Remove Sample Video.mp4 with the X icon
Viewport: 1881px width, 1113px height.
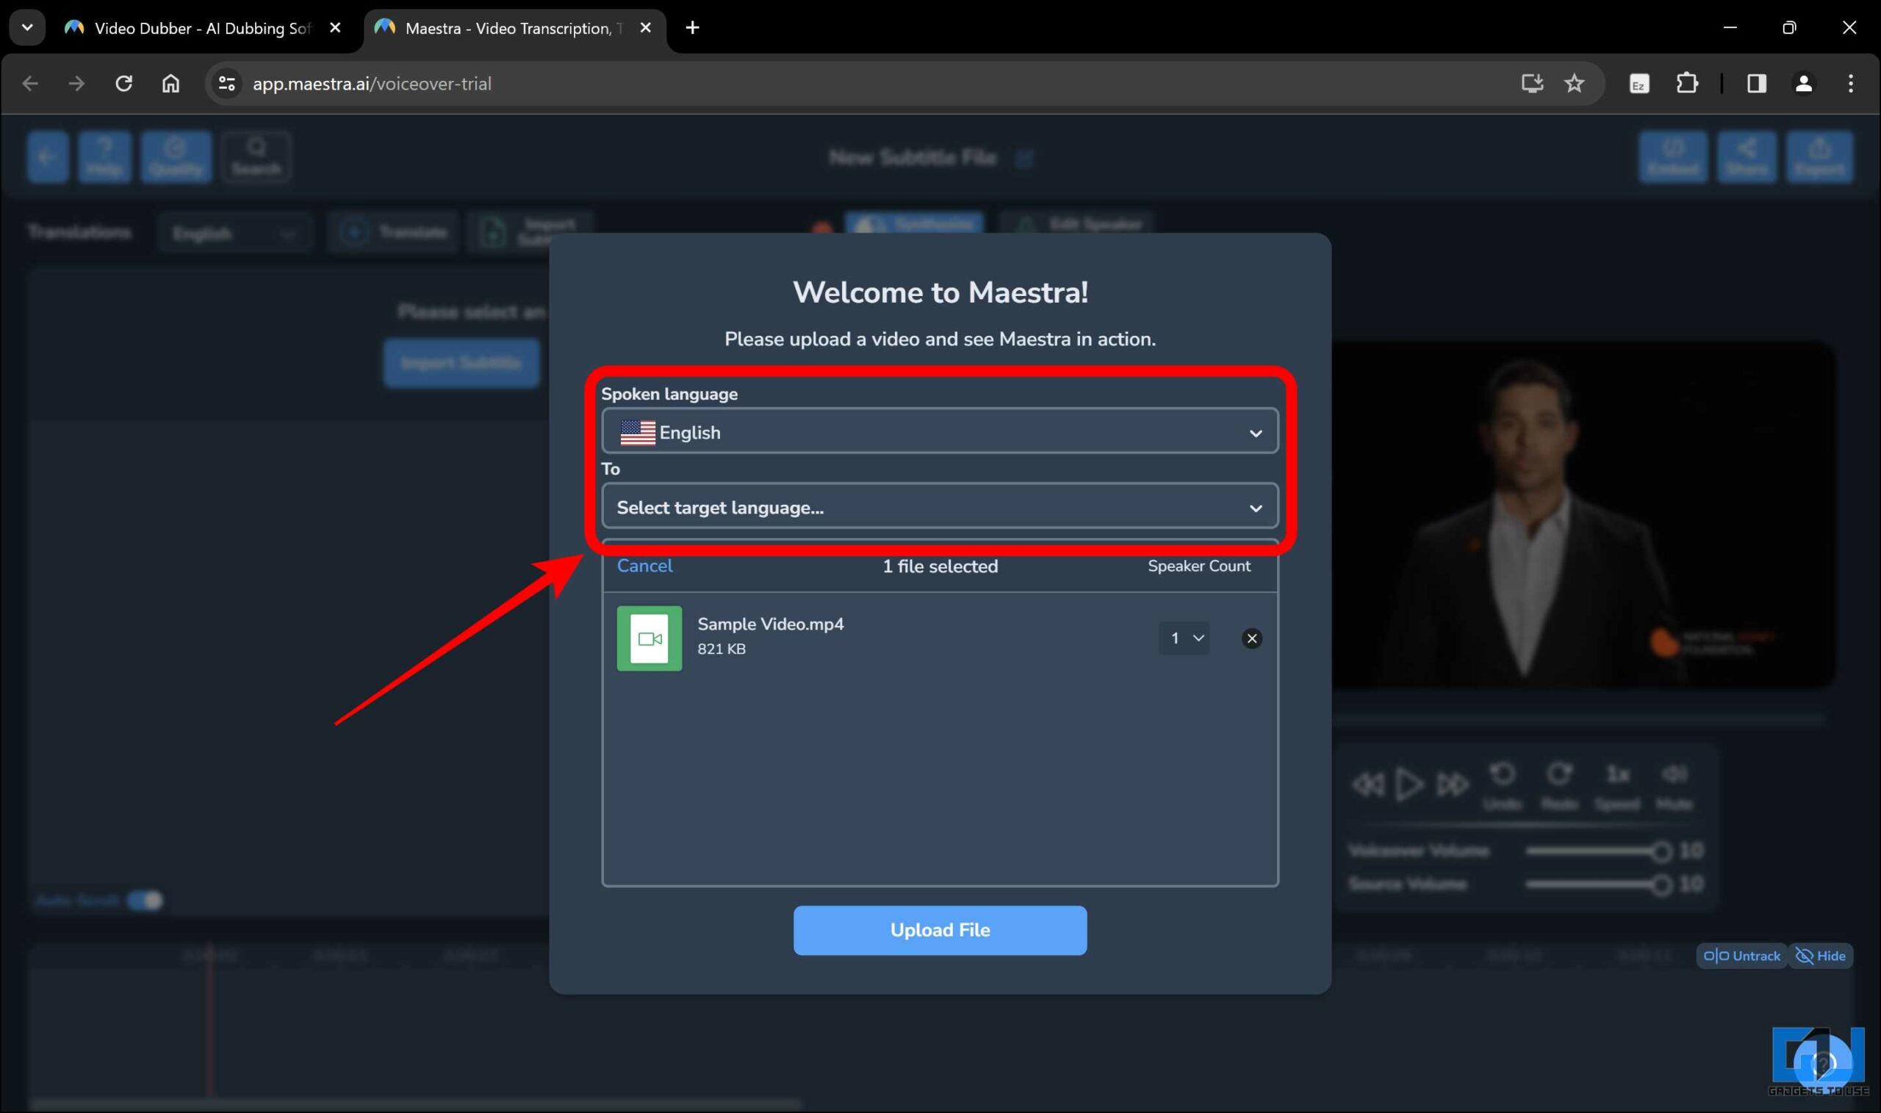1251,638
